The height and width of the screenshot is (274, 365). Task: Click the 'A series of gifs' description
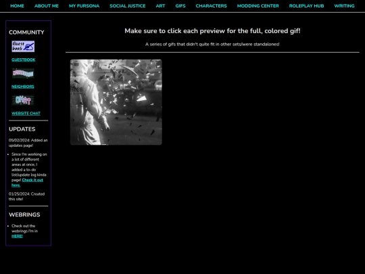tap(212, 44)
